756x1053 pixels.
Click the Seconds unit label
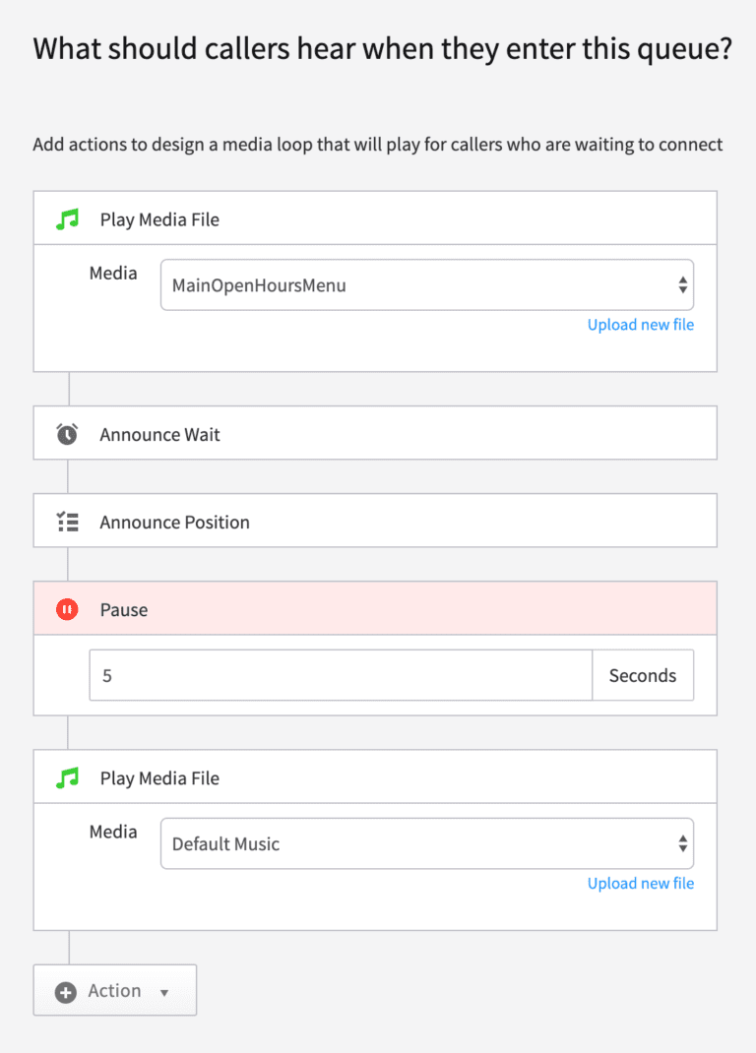[x=643, y=675]
